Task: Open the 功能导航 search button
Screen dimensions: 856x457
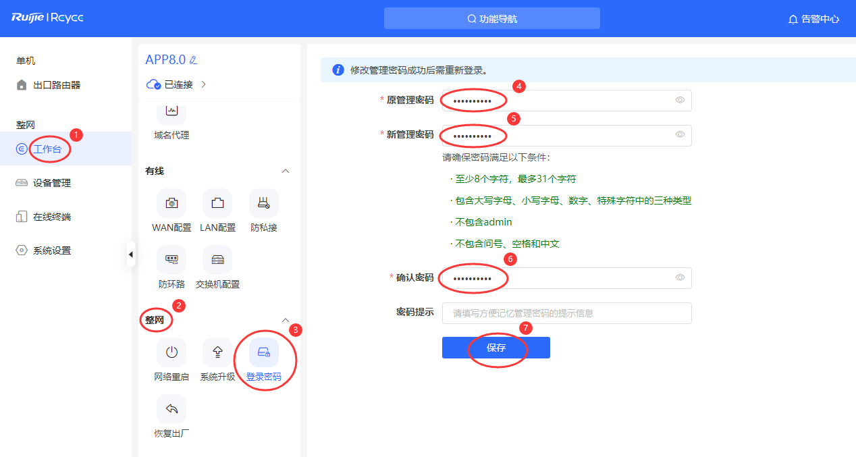Action: 492,18
